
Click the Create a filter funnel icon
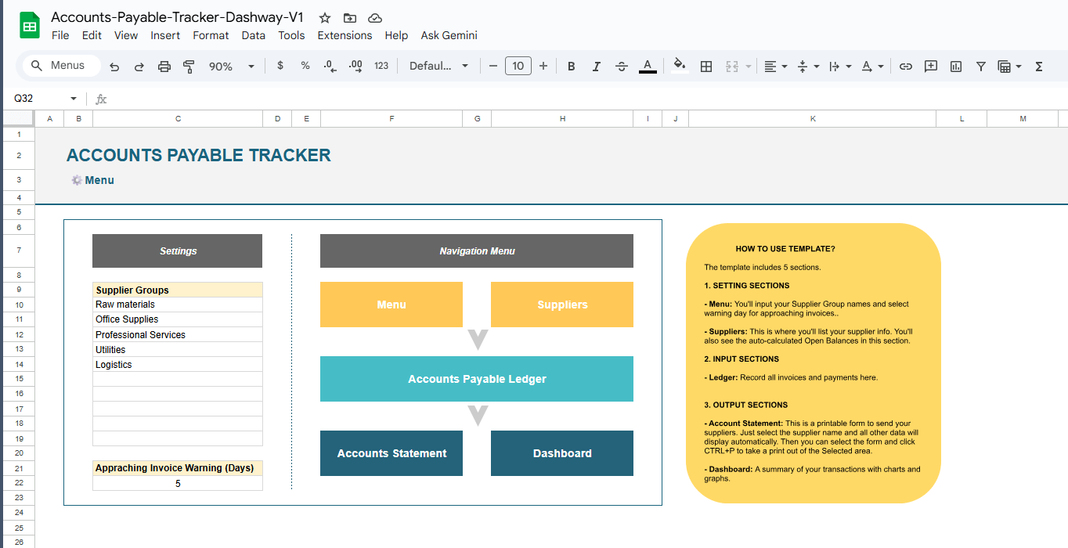tap(980, 67)
